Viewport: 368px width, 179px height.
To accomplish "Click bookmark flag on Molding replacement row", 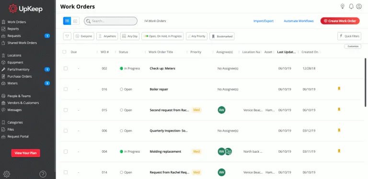I will pyautogui.click(x=339, y=151).
